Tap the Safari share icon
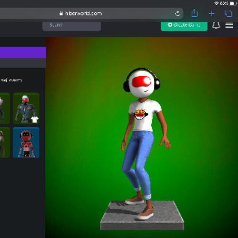The width and height of the screenshot is (238, 238). point(195,13)
